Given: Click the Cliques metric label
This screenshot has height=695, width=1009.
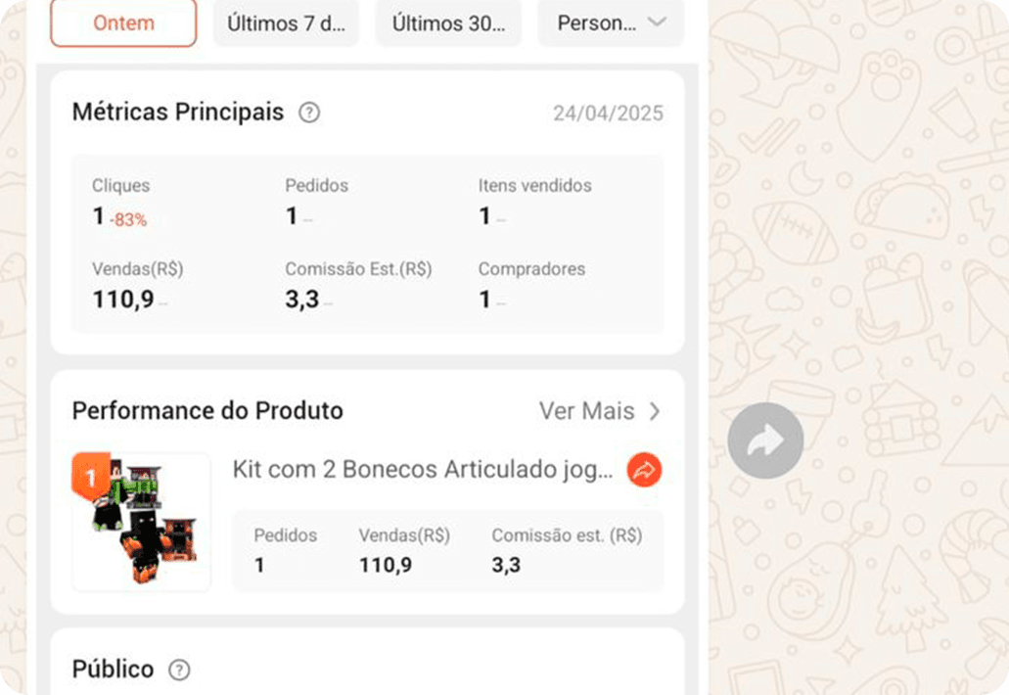Looking at the screenshot, I should (121, 186).
